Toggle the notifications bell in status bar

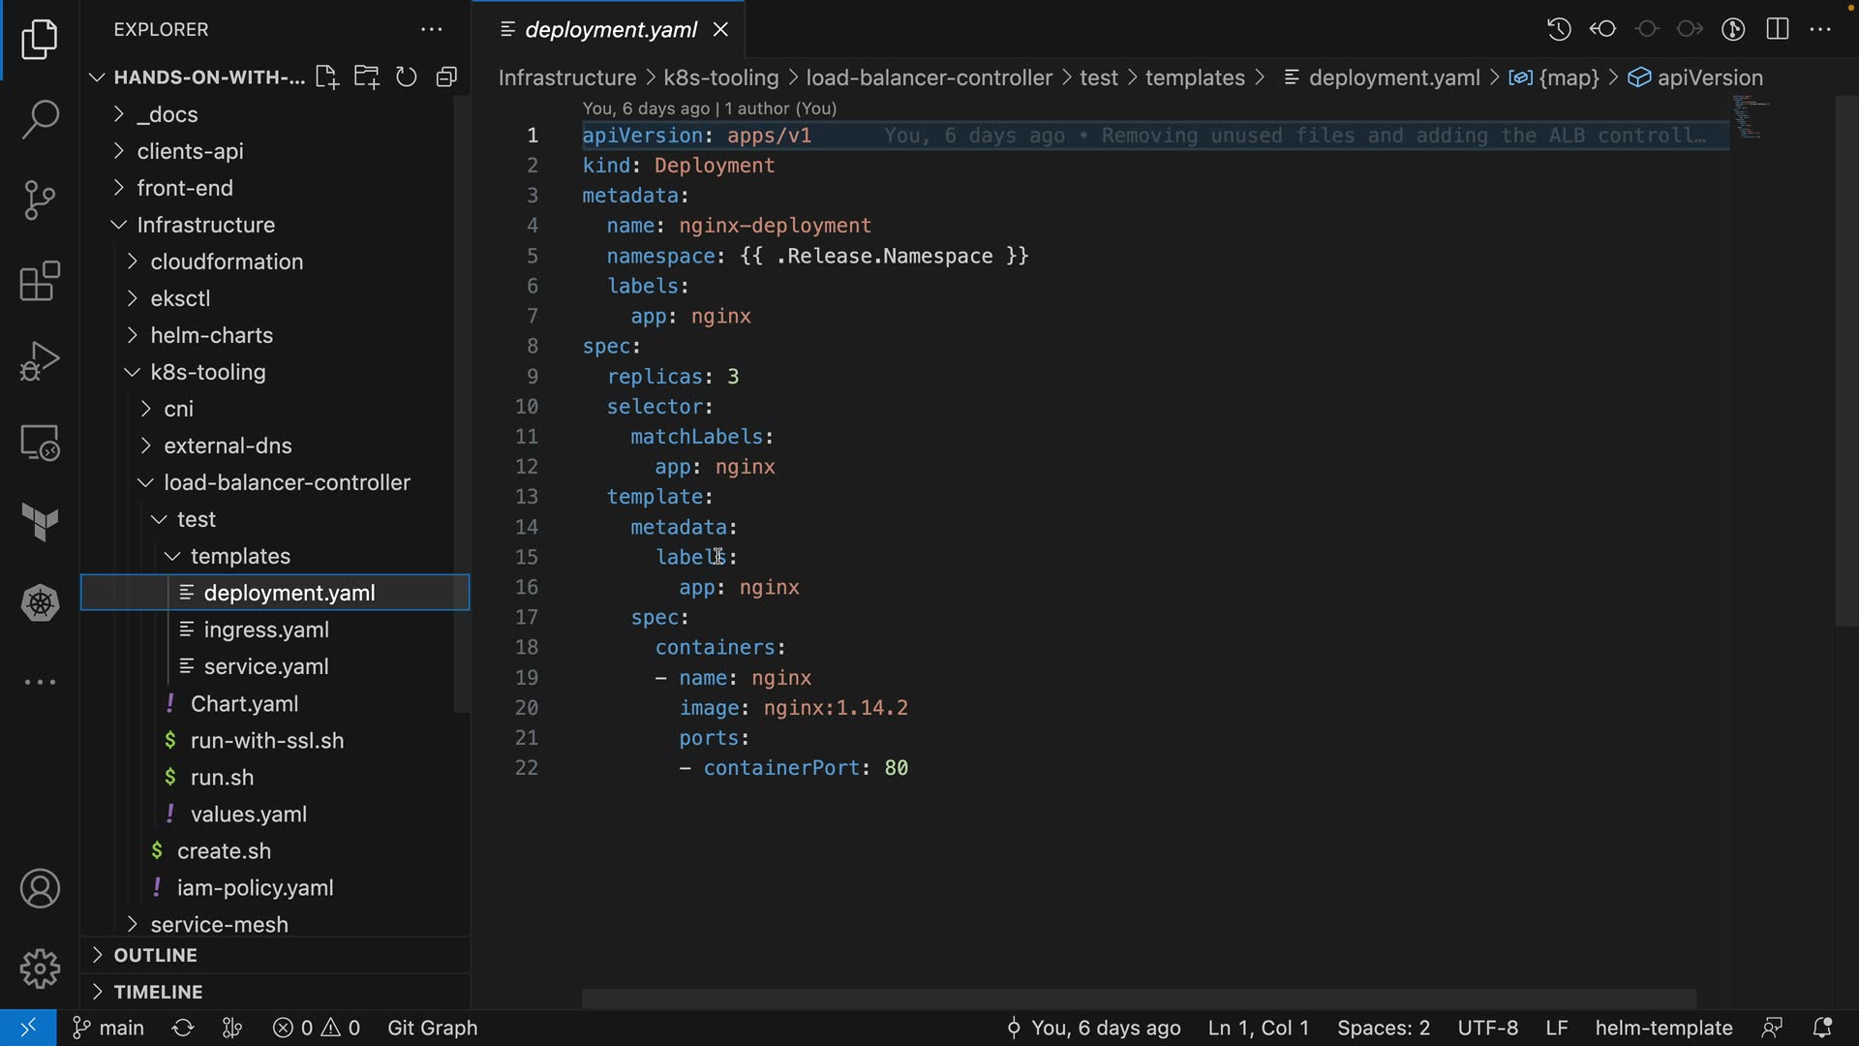click(1822, 1028)
